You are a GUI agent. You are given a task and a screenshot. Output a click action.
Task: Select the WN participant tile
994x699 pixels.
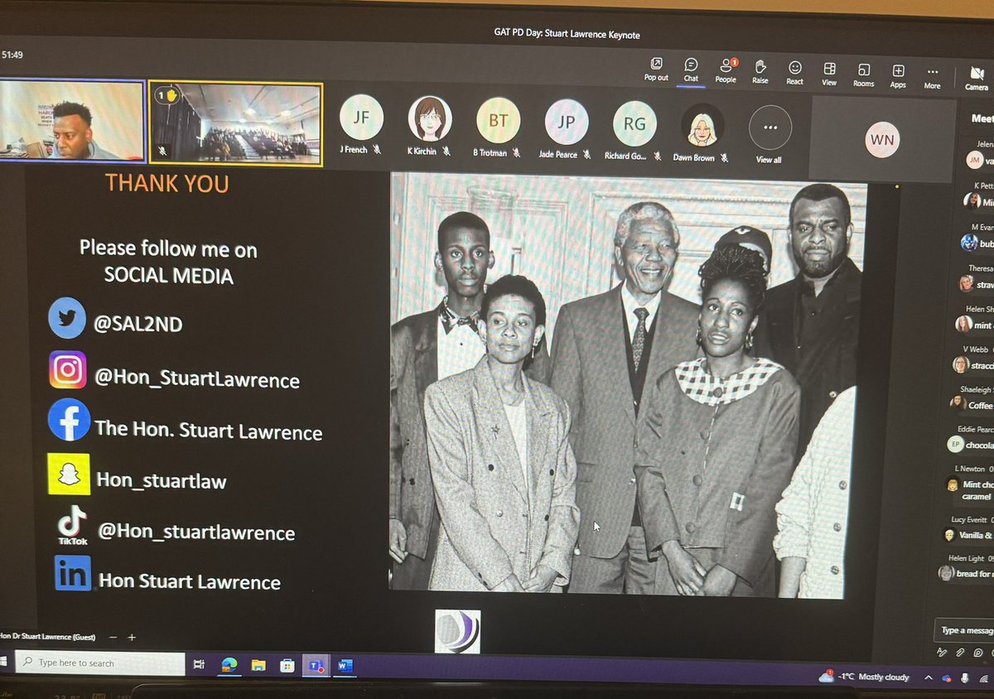tap(881, 139)
